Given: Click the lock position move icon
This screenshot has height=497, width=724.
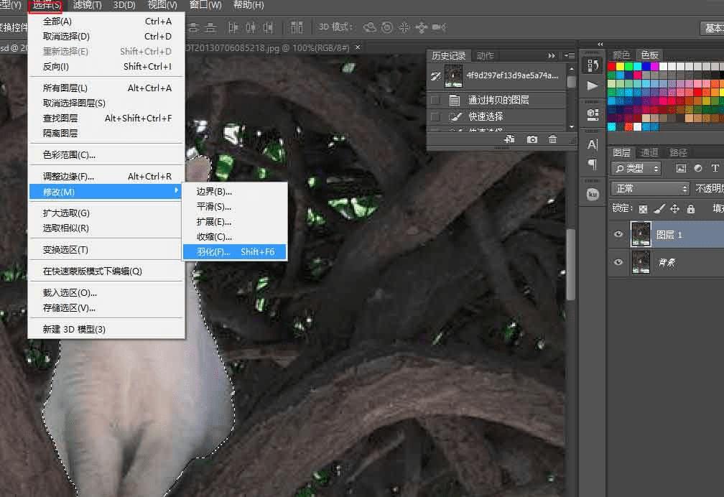Looking at the screenshot, I should tap(674, 209).
